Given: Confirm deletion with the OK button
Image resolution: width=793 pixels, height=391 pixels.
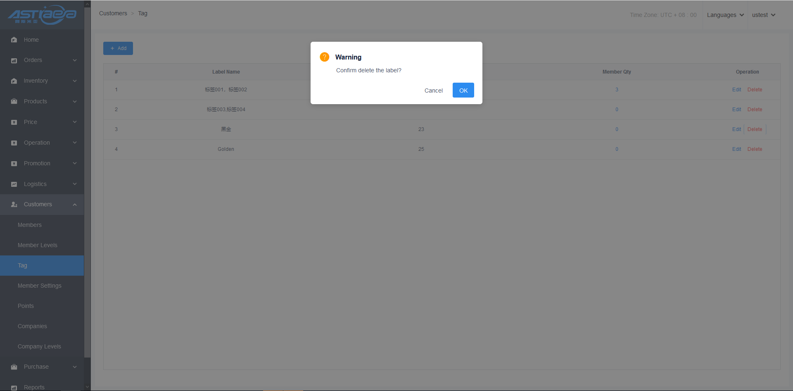Looking at the screenshot, I should [x=463, y=90].
